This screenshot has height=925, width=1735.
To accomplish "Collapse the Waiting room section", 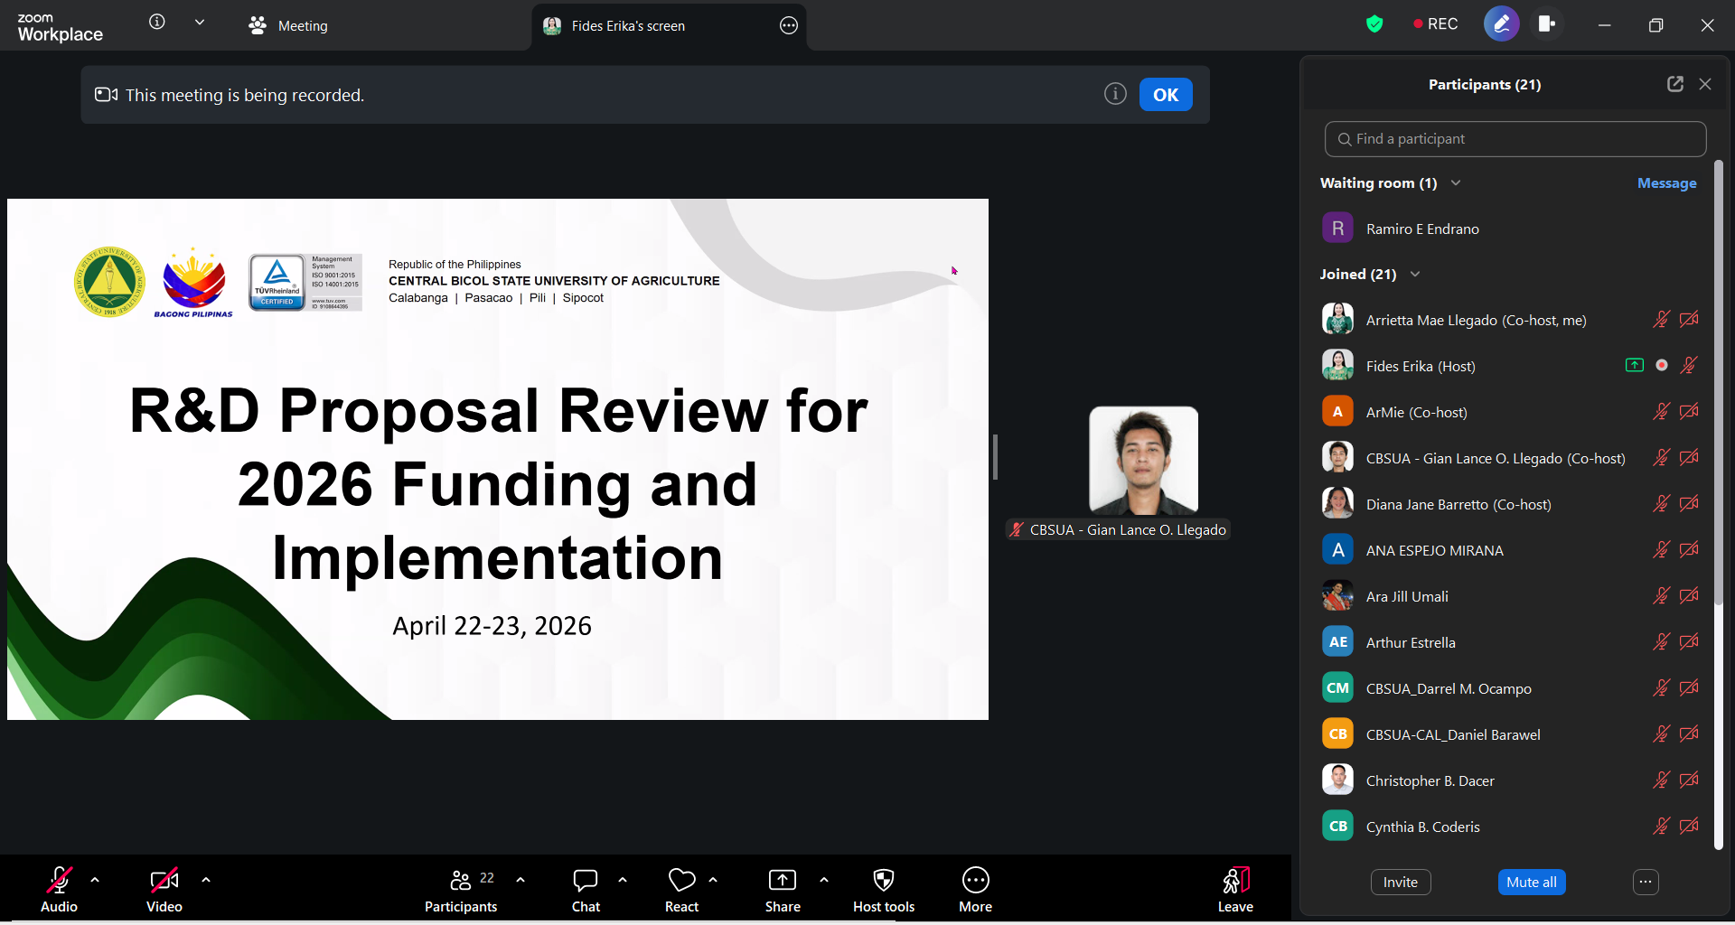I will (x=1456, y=183).
